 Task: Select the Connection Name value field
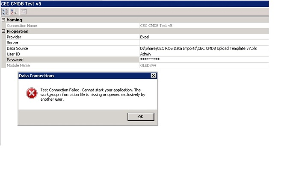[x=204, y=26]
